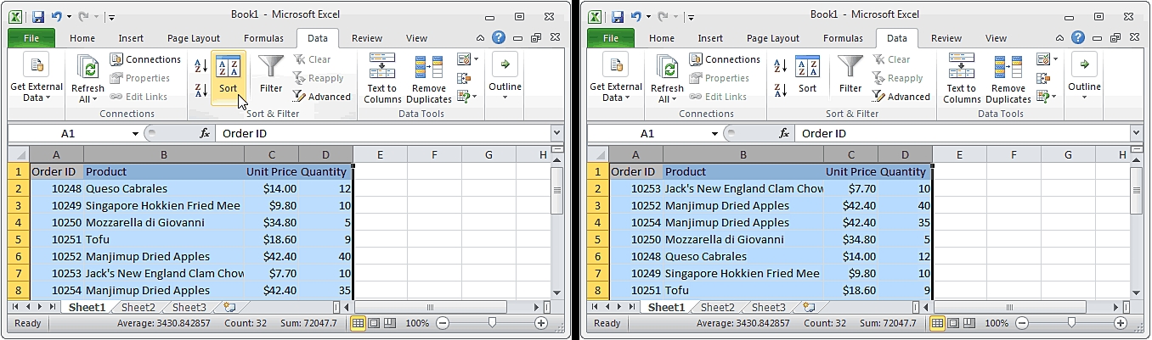Expand formula bar in right window
1152x340 pixels.
(x=1136, y=133)
